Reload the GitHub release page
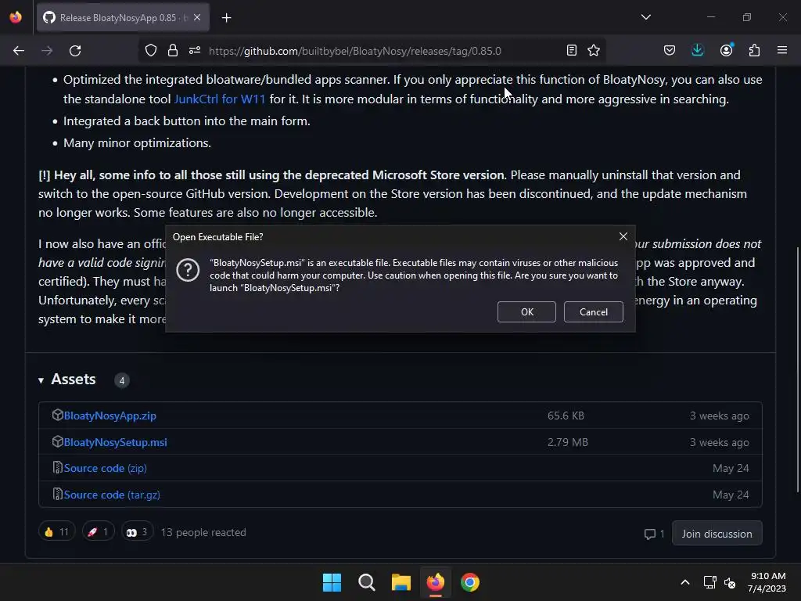This screenshot has height=601, width=801. click(75, 51)
